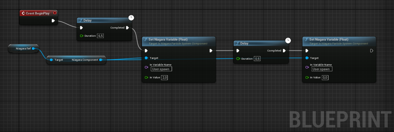Click clock icon on first Delay node

[131, 18]
